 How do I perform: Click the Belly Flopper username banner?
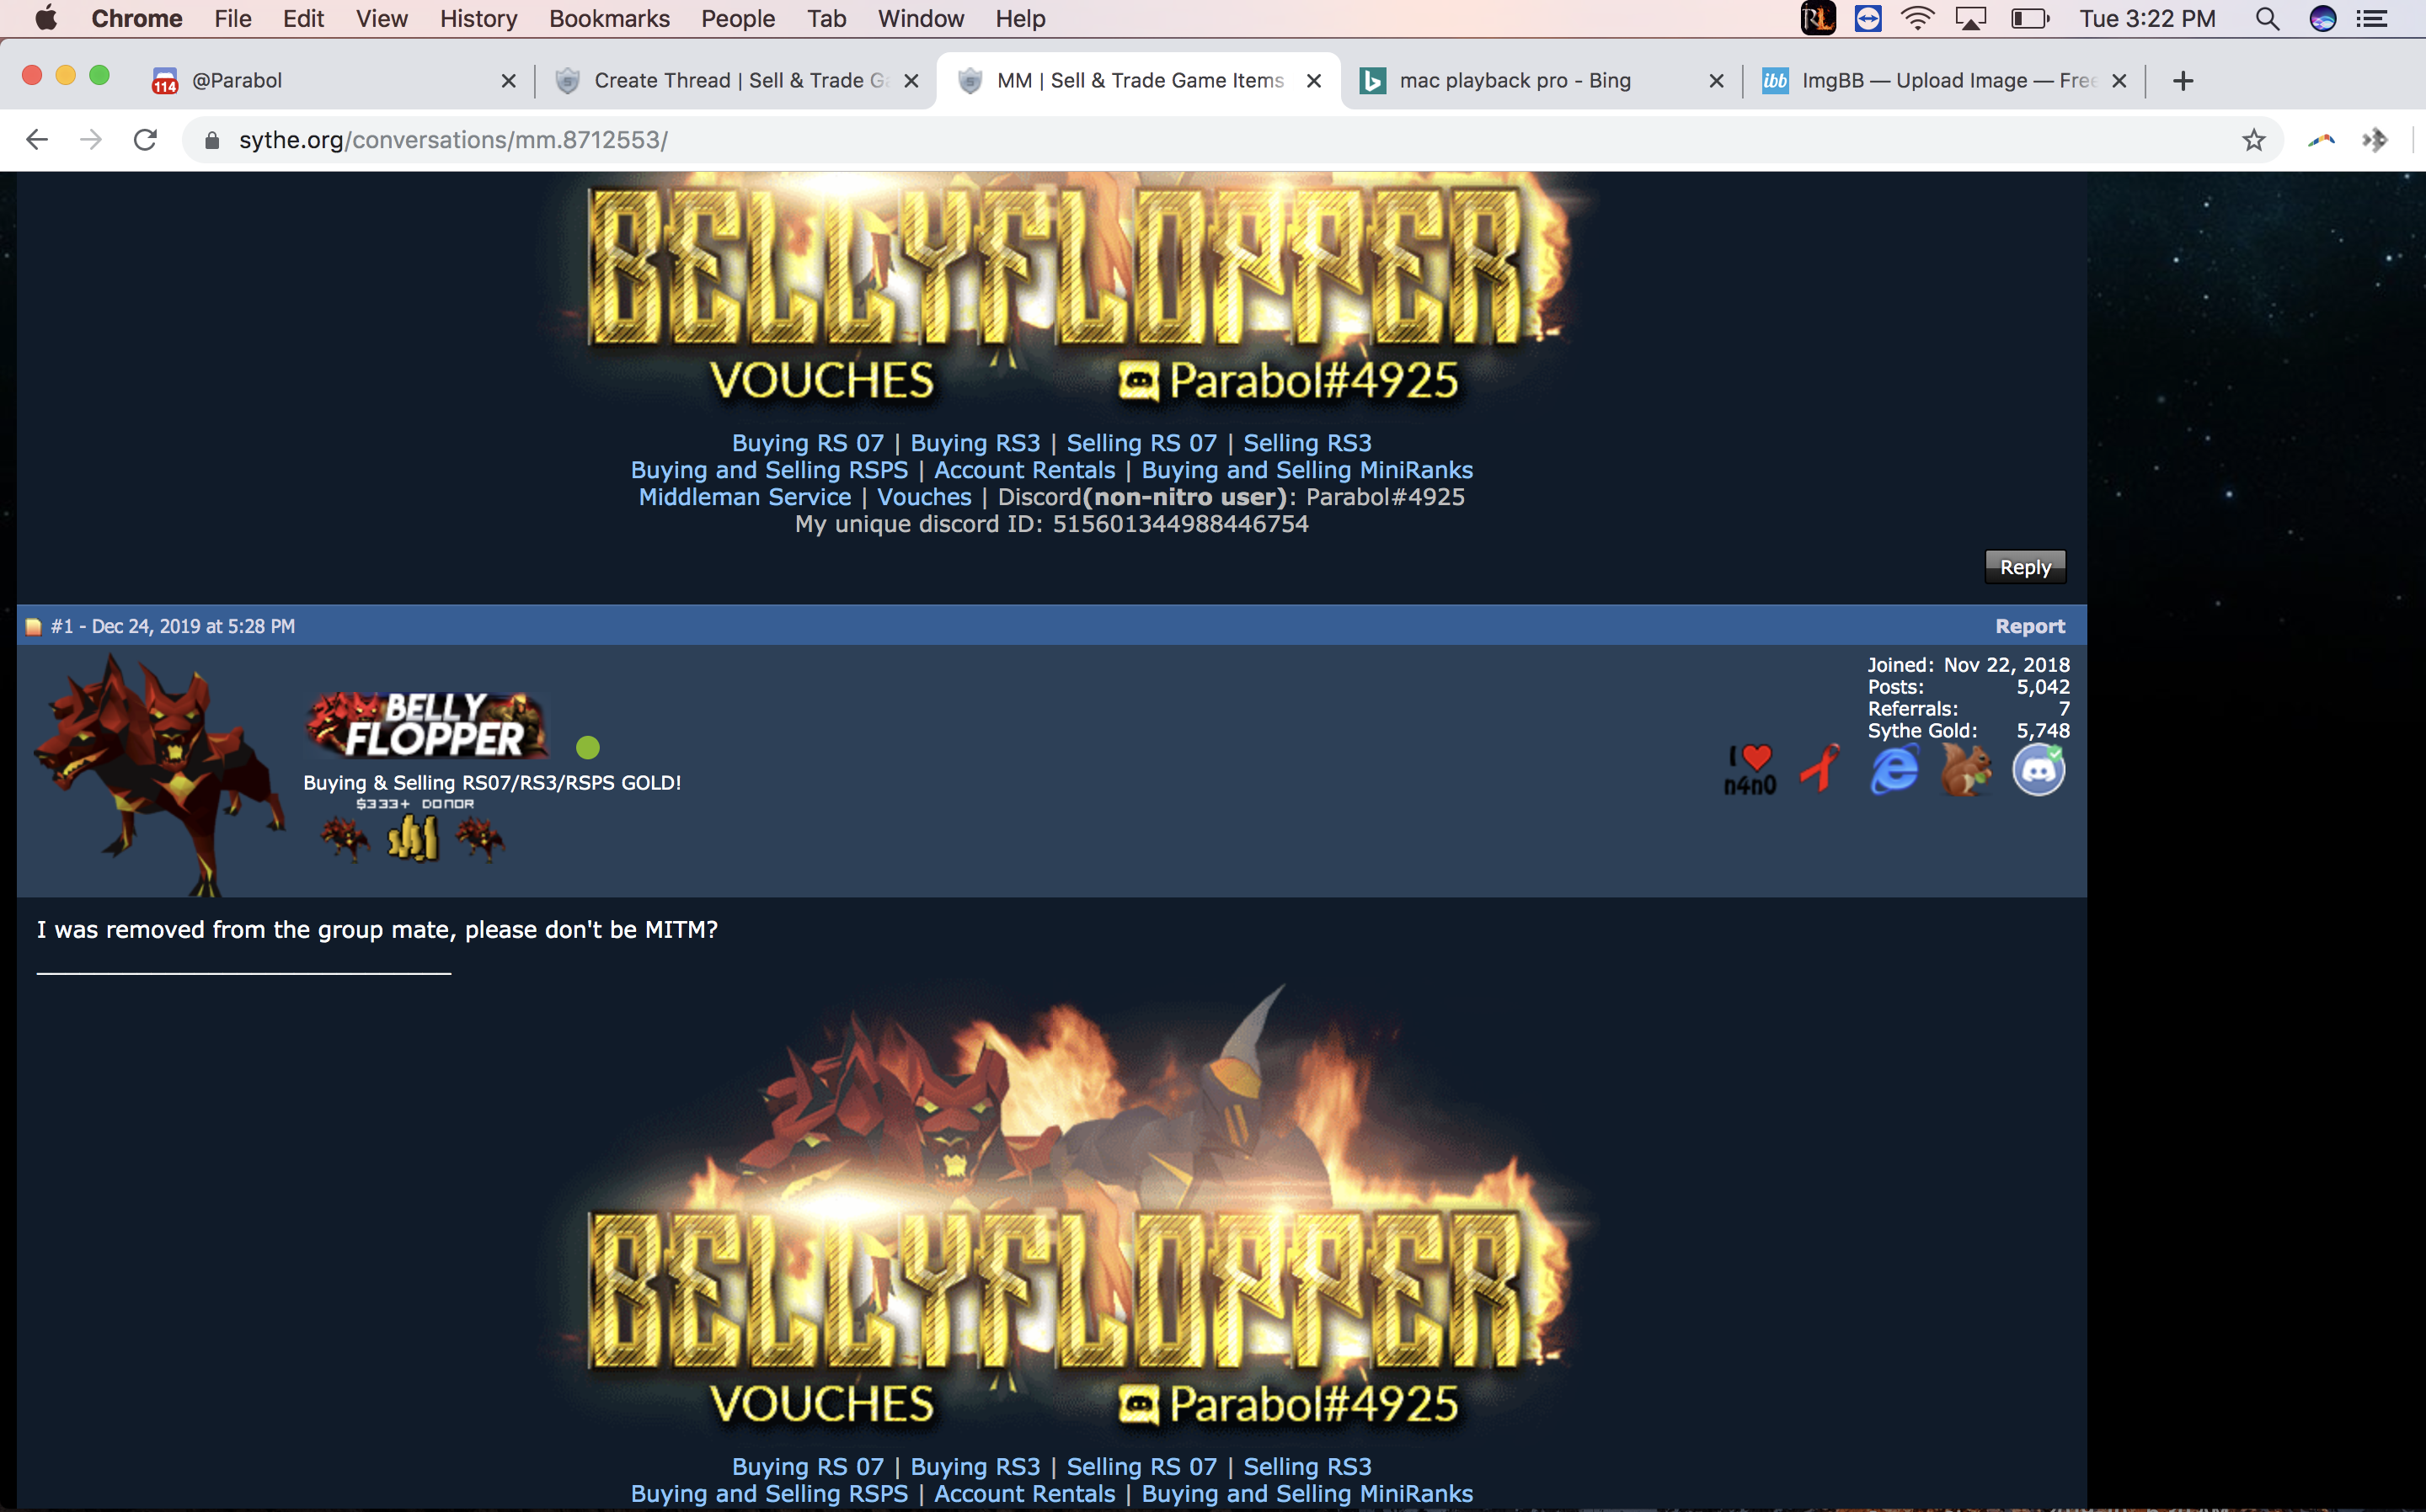point(427,725)
